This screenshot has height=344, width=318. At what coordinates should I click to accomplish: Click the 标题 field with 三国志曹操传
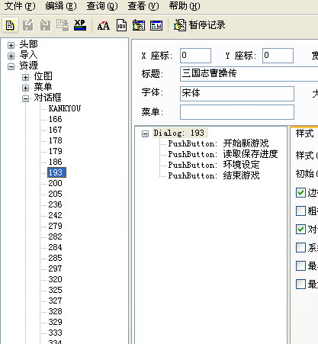click(249, 74)
